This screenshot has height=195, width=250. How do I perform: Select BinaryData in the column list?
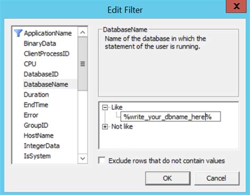40,44
